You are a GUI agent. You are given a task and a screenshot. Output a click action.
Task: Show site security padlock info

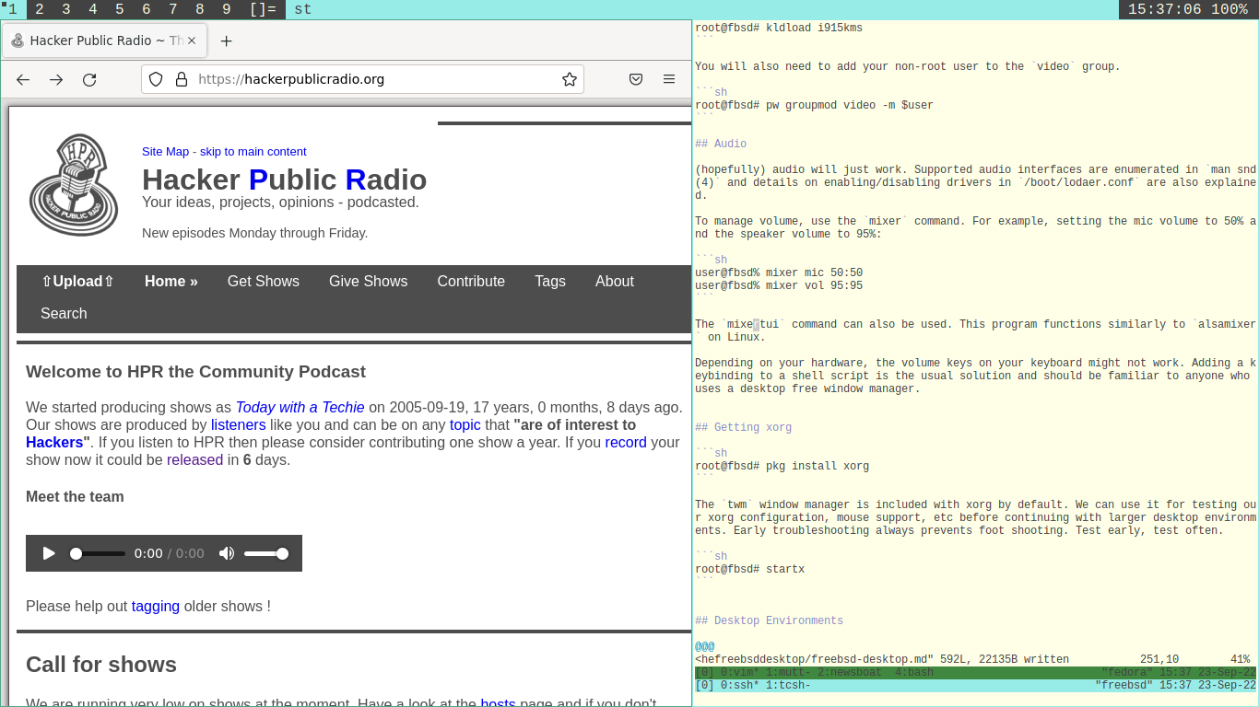point(181,79)
